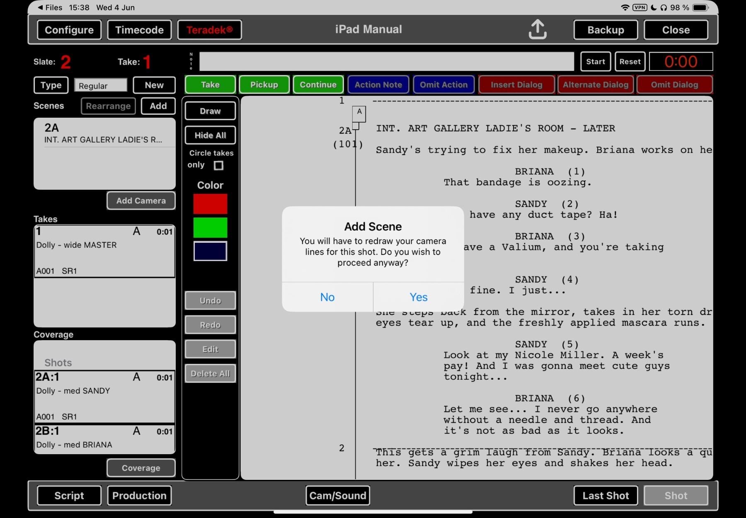This screenshot has height=518, width=746.
Task: Click in the note text field
Action: 386,62
